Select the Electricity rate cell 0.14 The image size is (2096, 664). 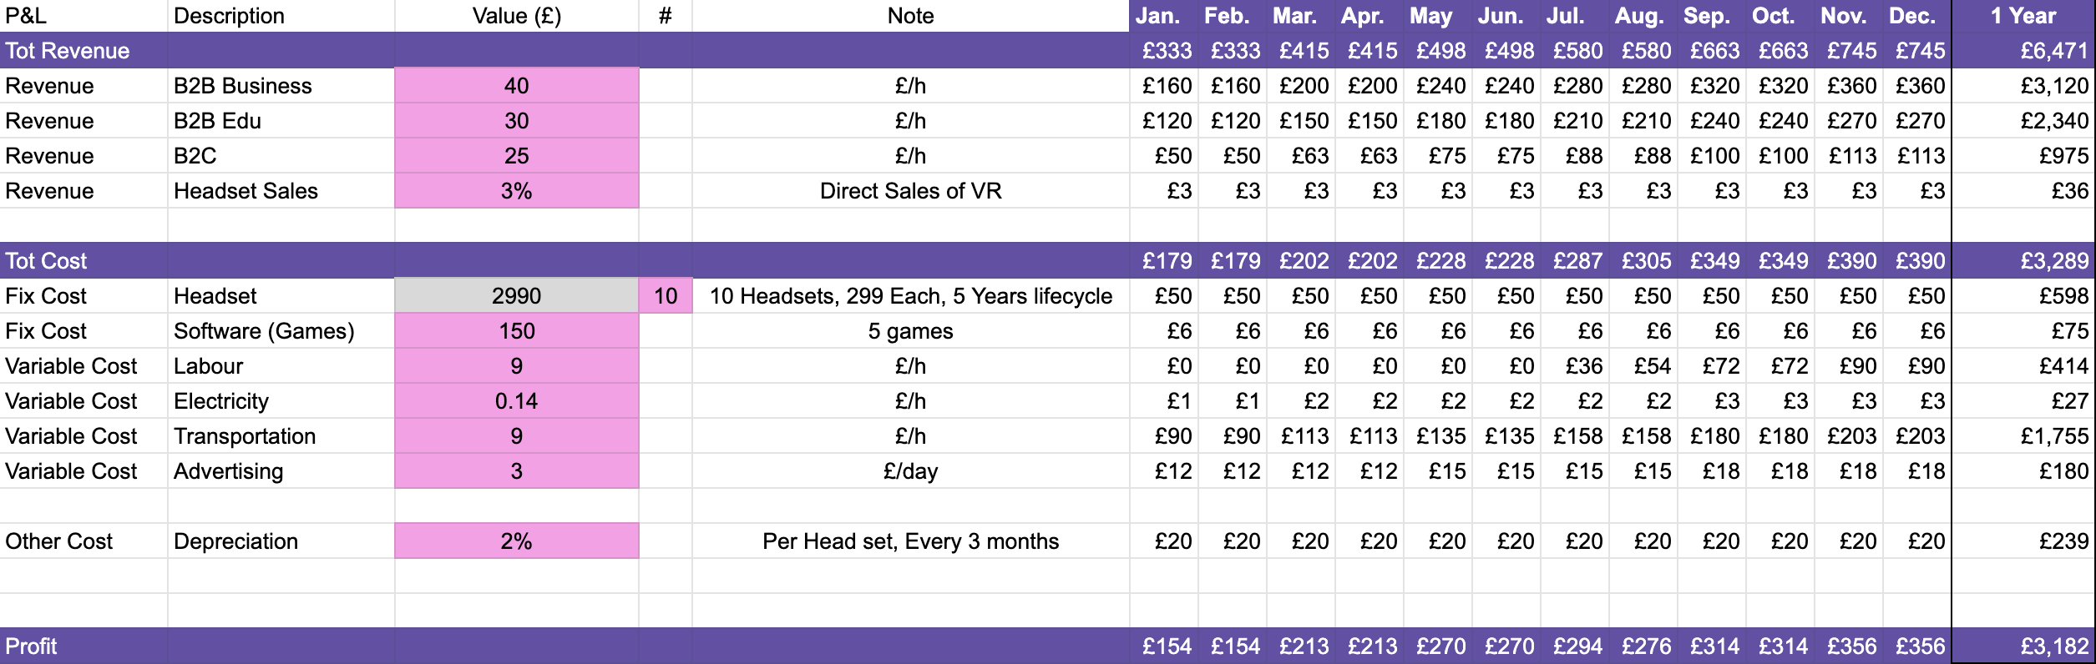[516, 401]
